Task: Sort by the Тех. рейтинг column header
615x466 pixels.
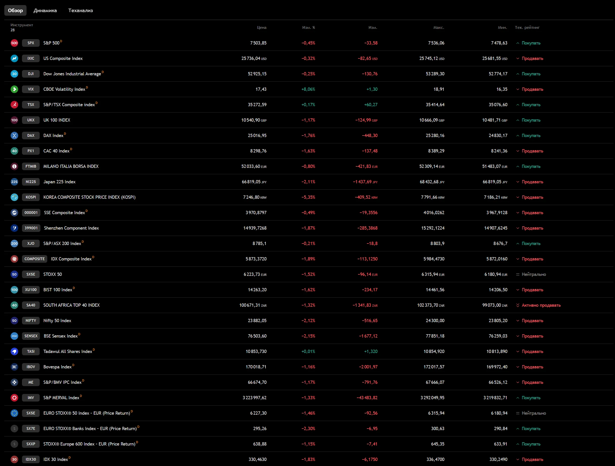Action: tap(527, 28)
